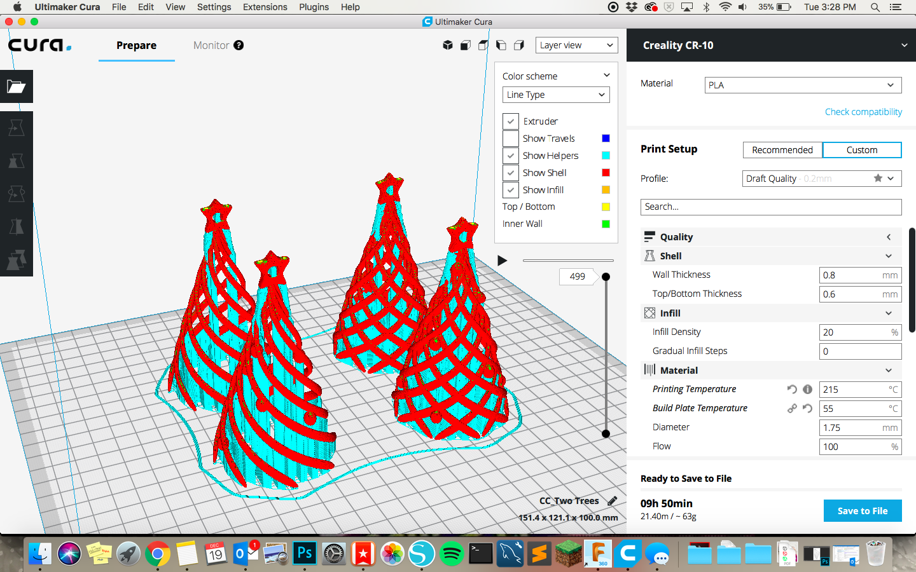The width and height of the screenshot is (916, 572).
Task: Expand the Quality settings section
Action: 771,237
